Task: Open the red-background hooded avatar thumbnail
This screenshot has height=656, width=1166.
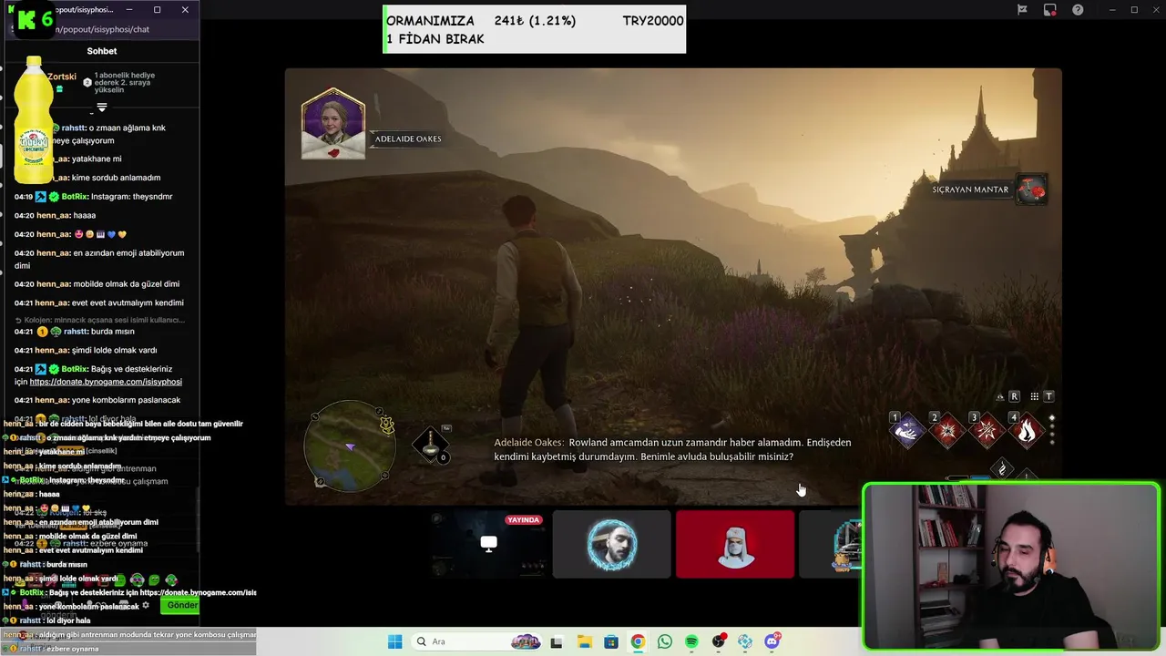Action: (734, 544)
